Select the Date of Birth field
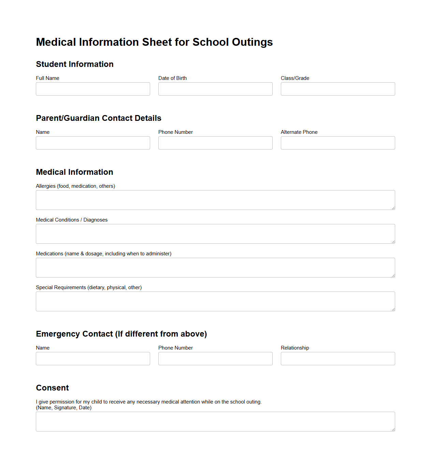The image size is (431, 467). click(215, 89)
